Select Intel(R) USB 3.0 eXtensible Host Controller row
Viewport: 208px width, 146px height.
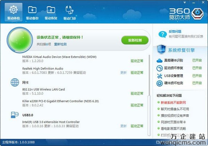(83, 124)
